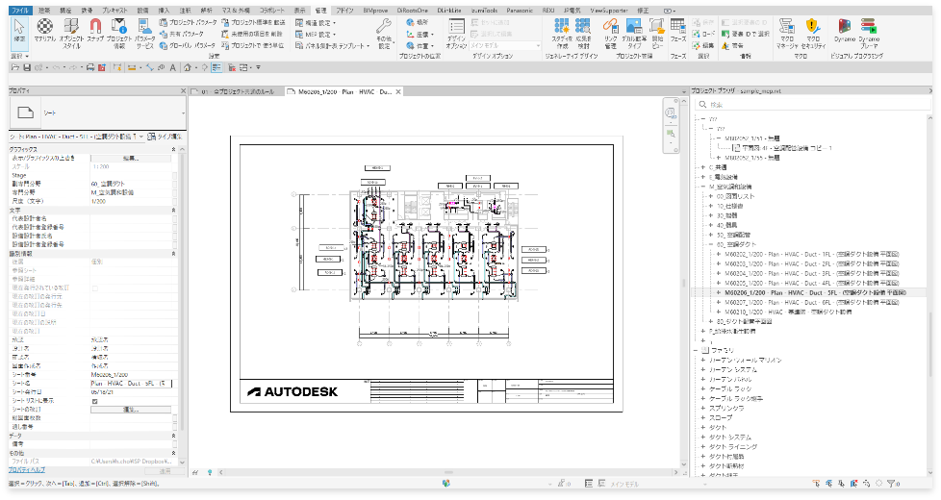
Task: Click Select by ID (要素IDで選択)
Action: (746, 35)
